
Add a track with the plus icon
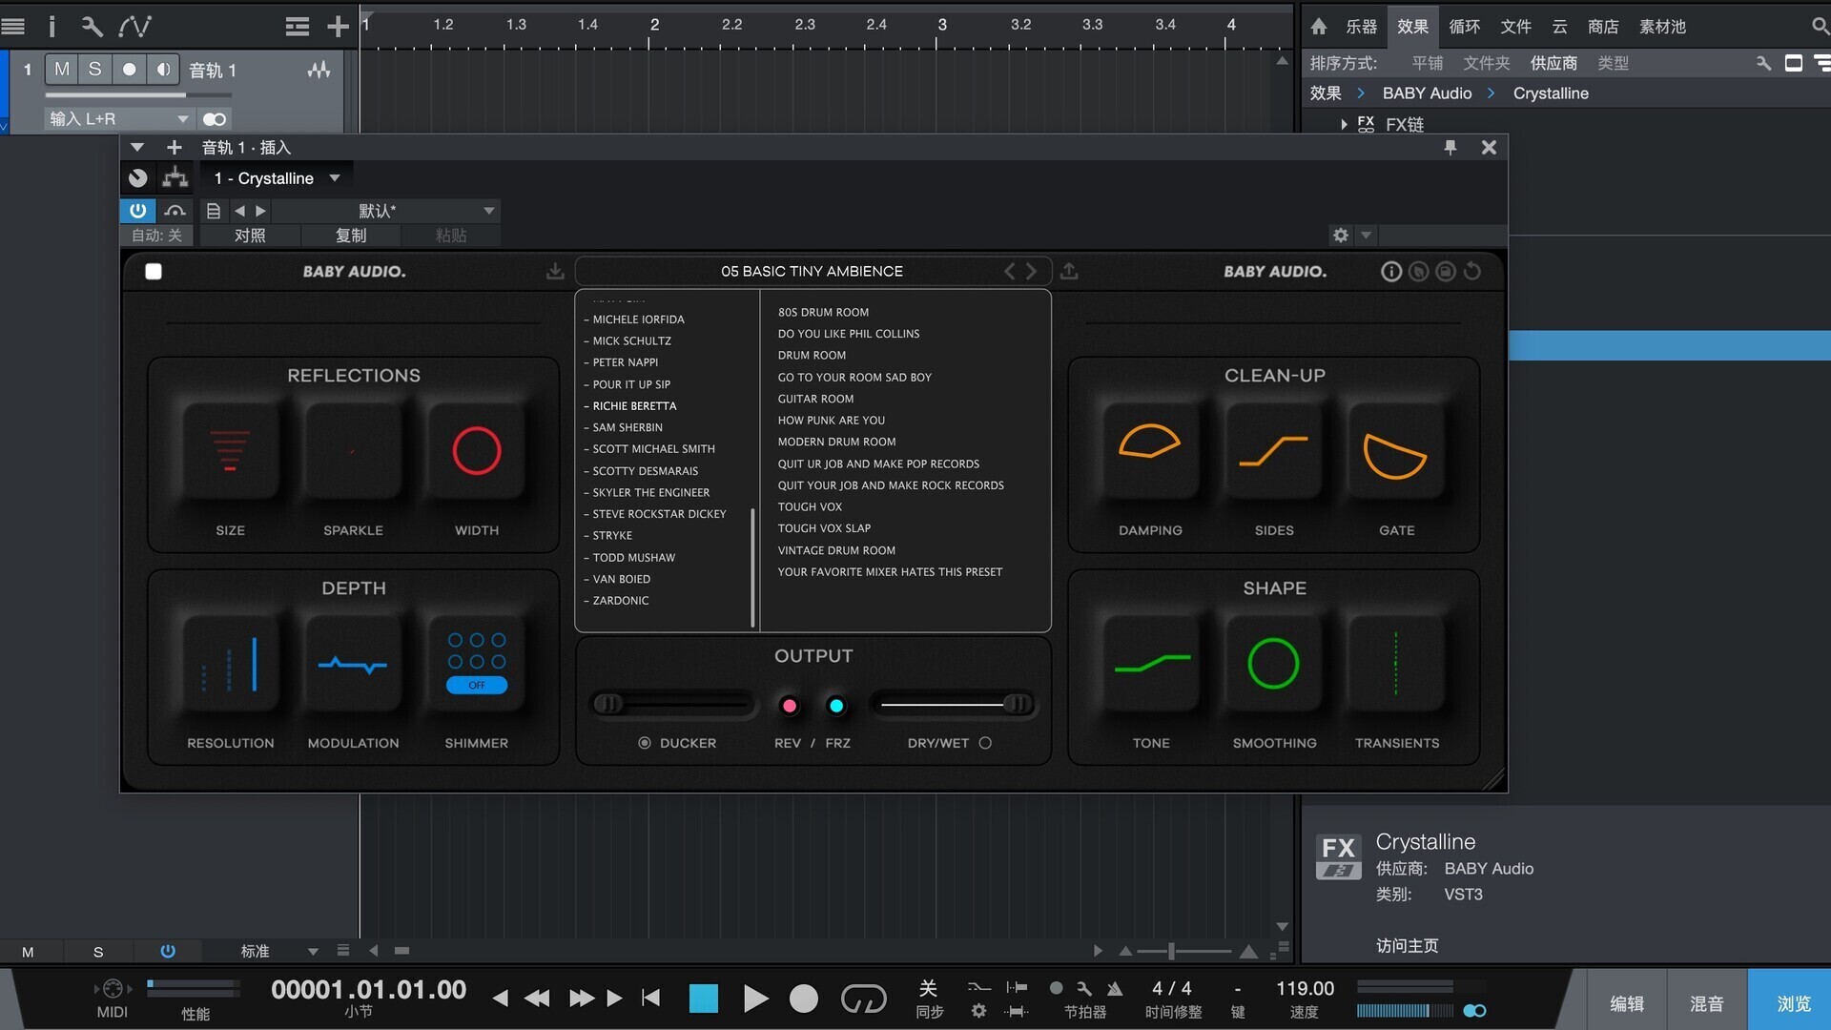click(x=338, y=27)
